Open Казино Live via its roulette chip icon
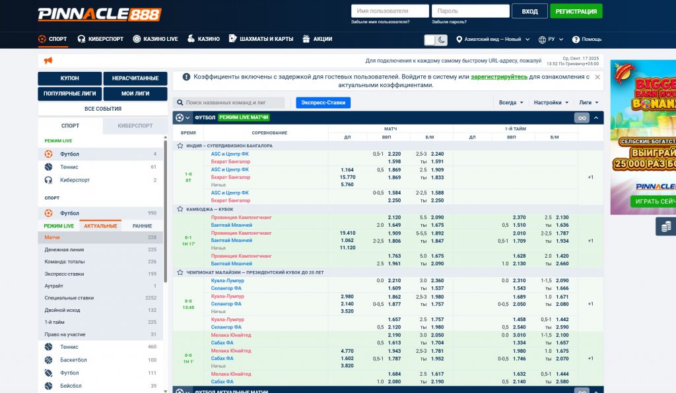 click(x=137, y=39)
